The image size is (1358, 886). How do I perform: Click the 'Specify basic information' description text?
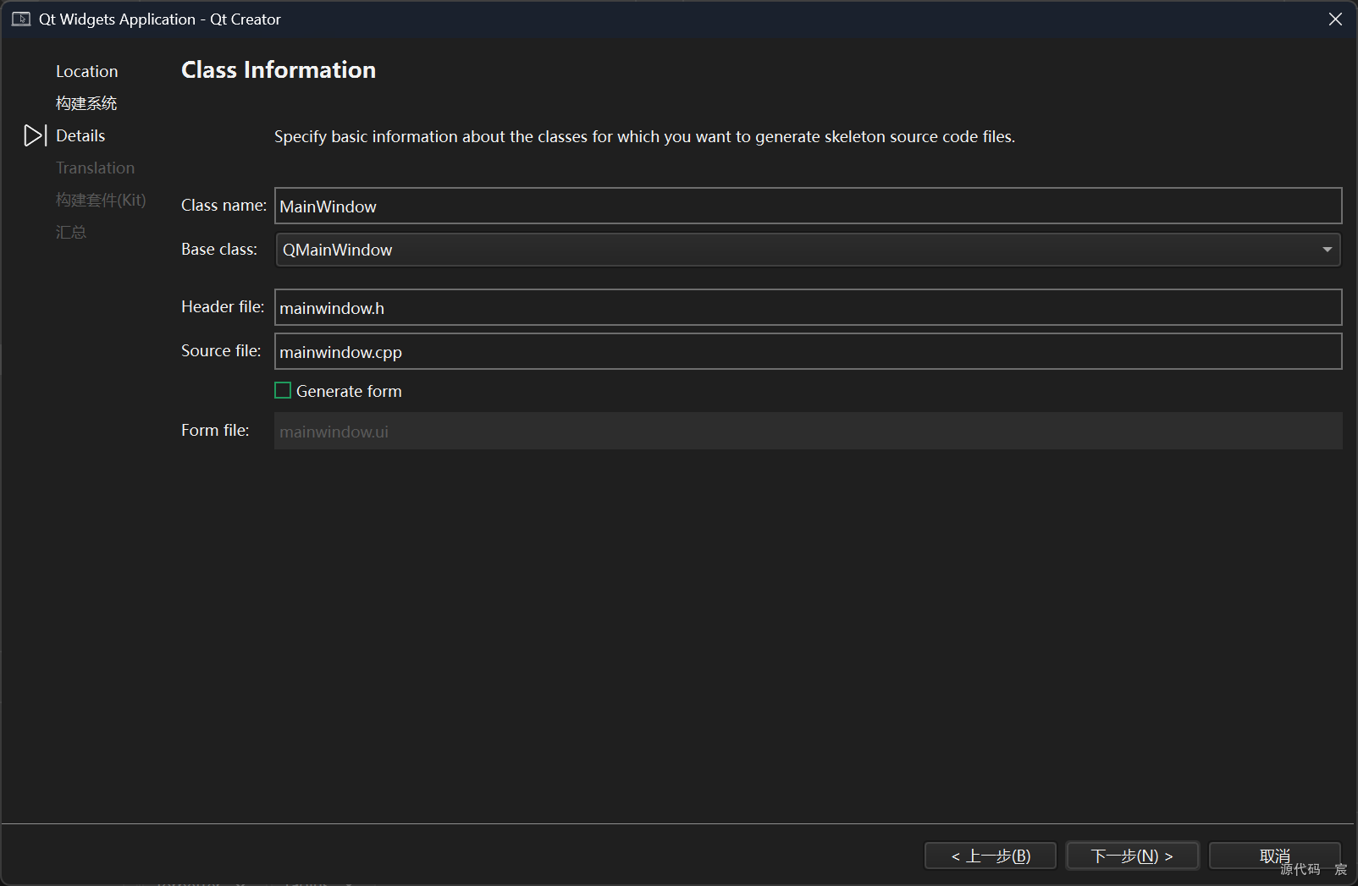click(644, 136)
